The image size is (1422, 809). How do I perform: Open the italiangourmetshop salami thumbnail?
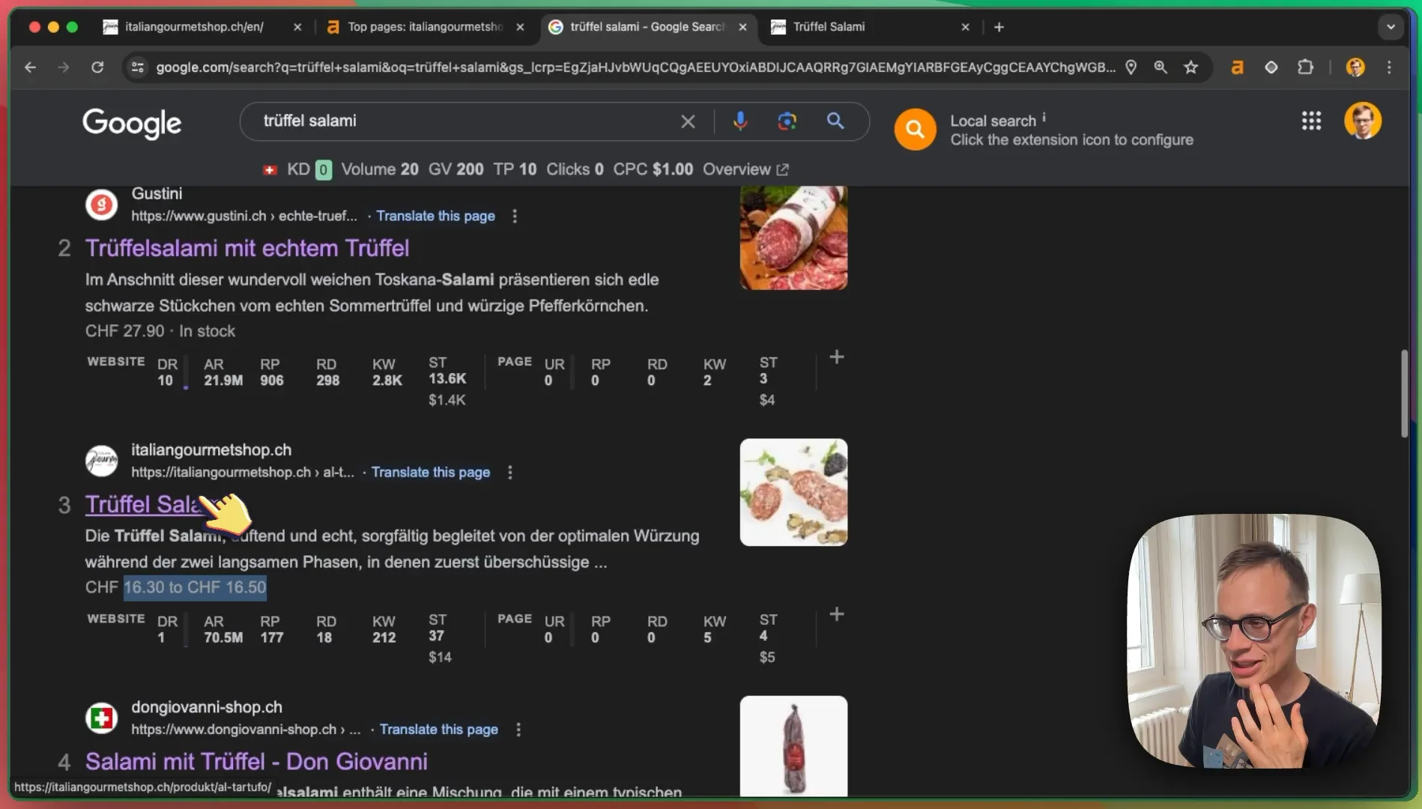793,492
